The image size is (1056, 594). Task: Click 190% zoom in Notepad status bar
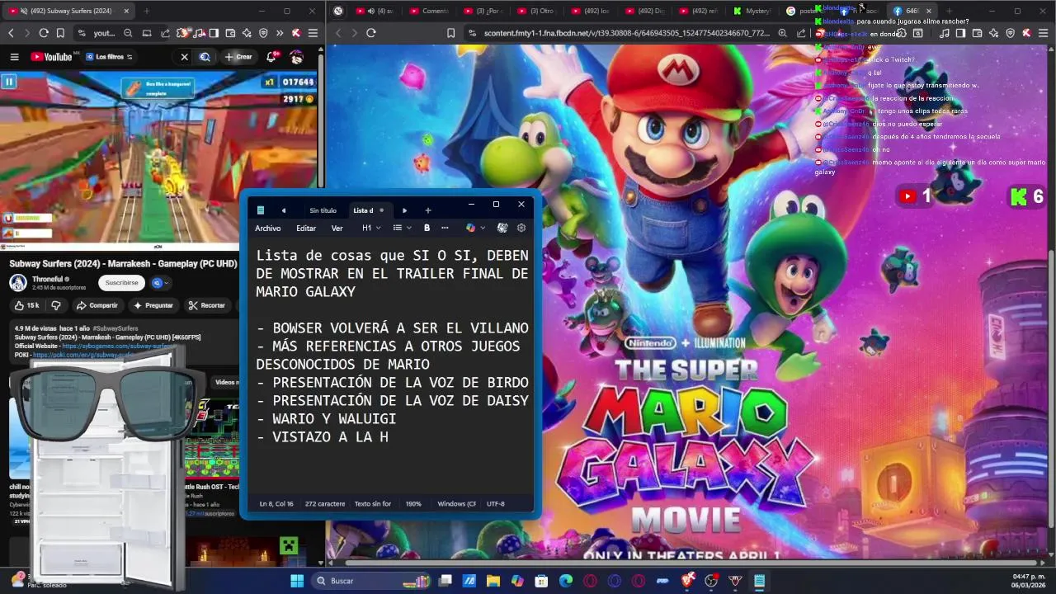(x=413, y=503)
